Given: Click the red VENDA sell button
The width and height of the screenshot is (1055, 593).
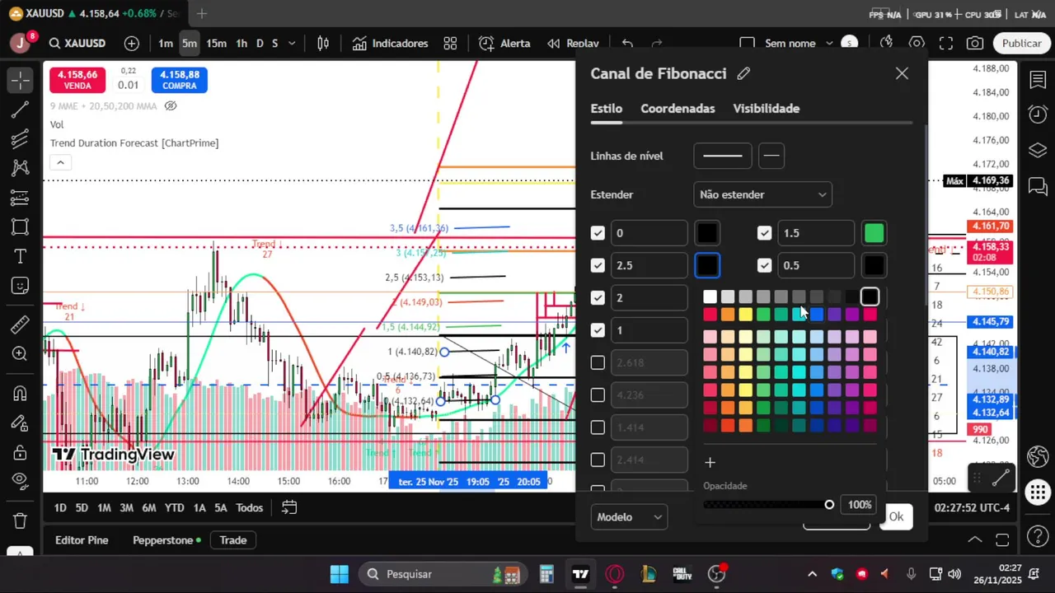Looking at the screenshot, I should coord(77,80).
